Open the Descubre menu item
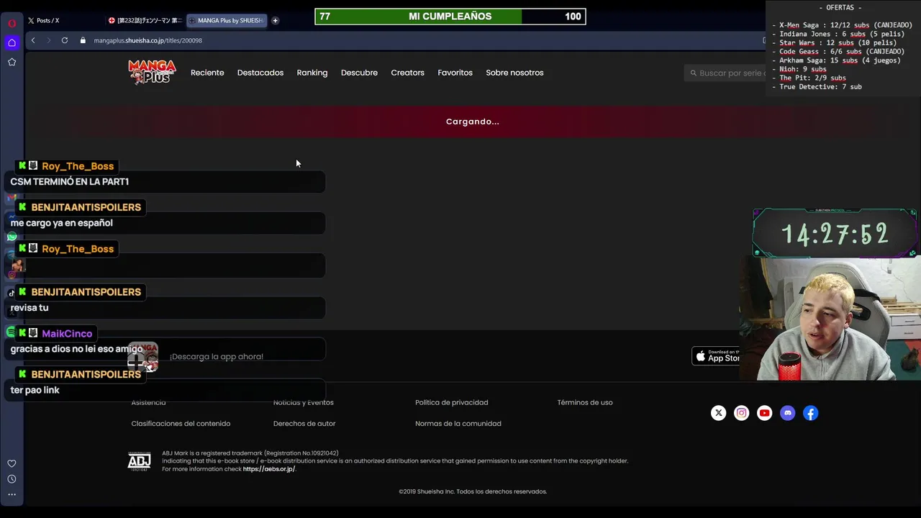 pos(359,73)
